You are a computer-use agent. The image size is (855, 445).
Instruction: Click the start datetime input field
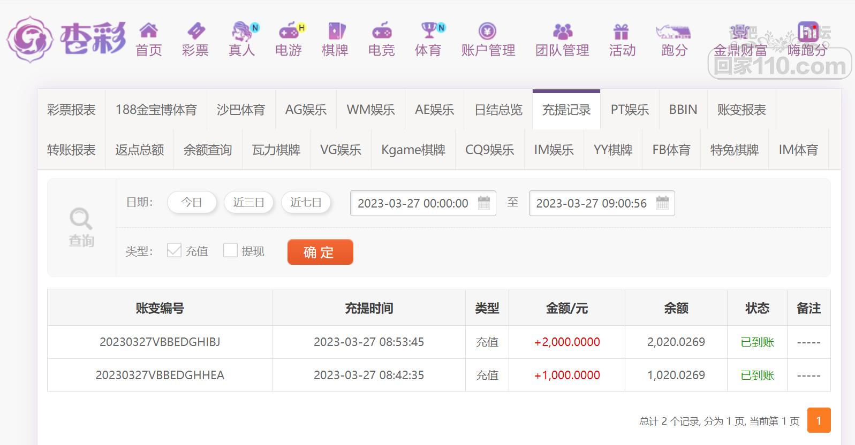(412, 203)
